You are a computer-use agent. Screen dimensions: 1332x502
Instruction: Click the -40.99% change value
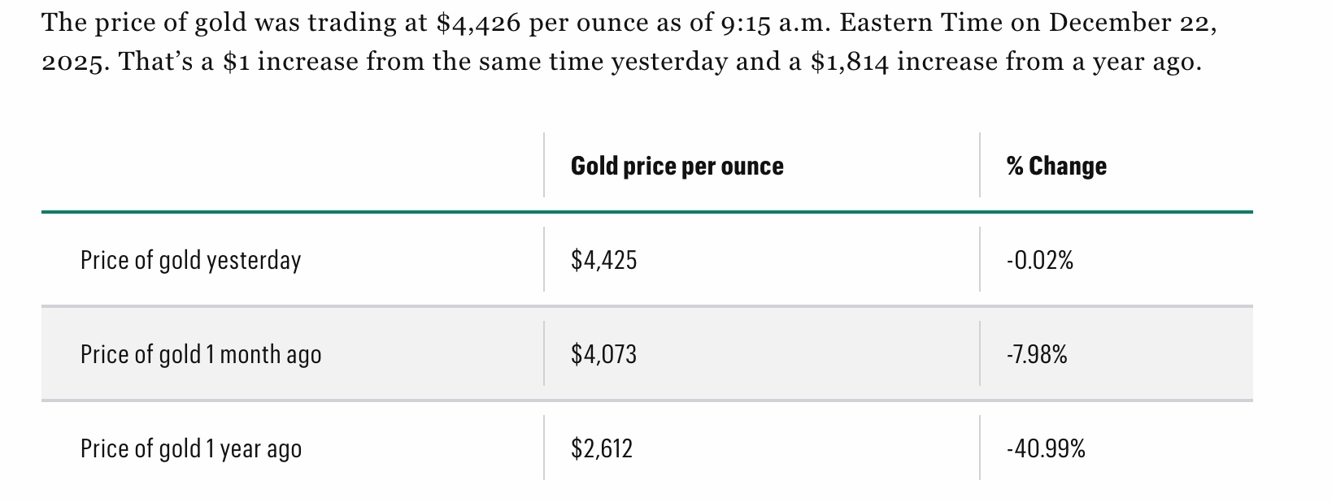pos(1045,448)
